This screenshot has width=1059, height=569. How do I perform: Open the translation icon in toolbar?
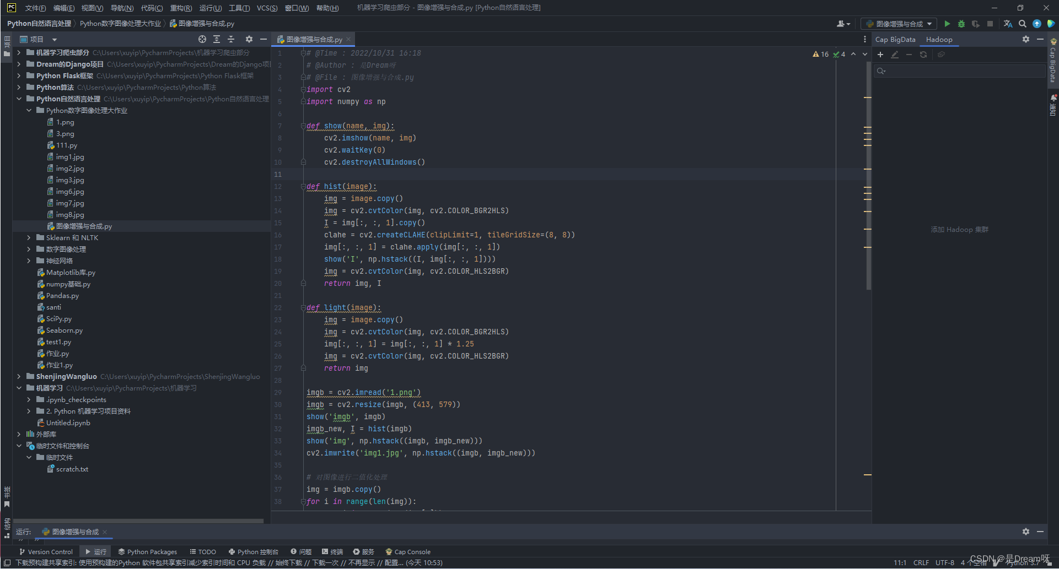(1008, 24)
